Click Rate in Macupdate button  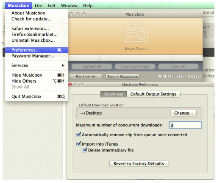click(122, 77)
